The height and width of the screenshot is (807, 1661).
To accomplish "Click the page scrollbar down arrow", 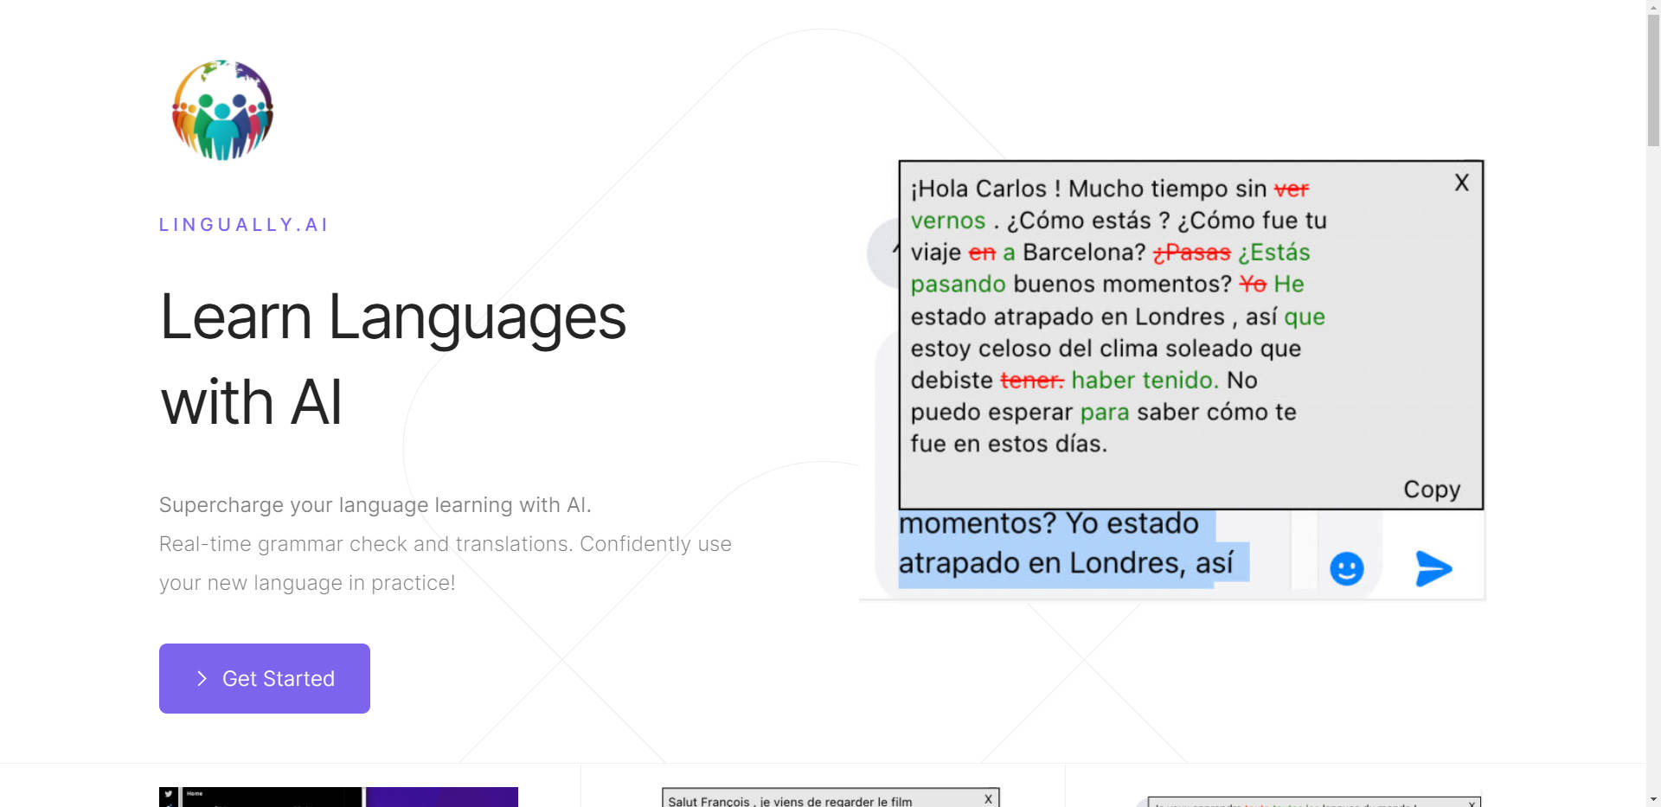I will coord(1653,799).
